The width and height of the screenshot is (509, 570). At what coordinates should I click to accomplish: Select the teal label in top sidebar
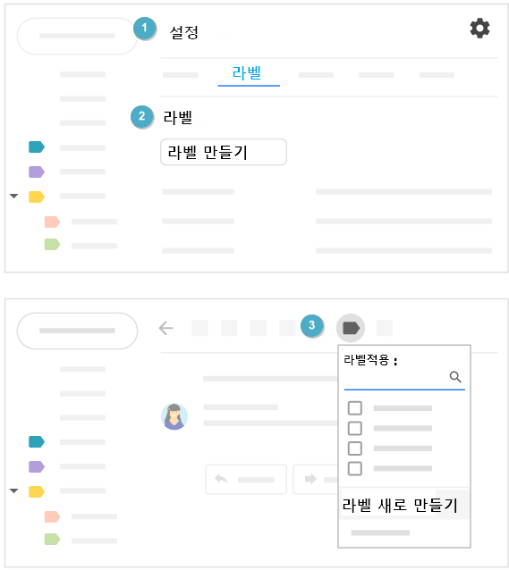(x=37, y=147)
